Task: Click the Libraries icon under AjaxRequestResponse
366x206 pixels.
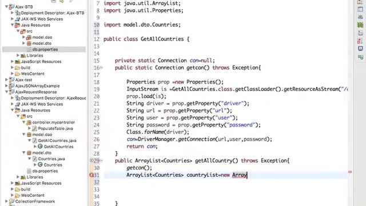Action: click(23, 177)
